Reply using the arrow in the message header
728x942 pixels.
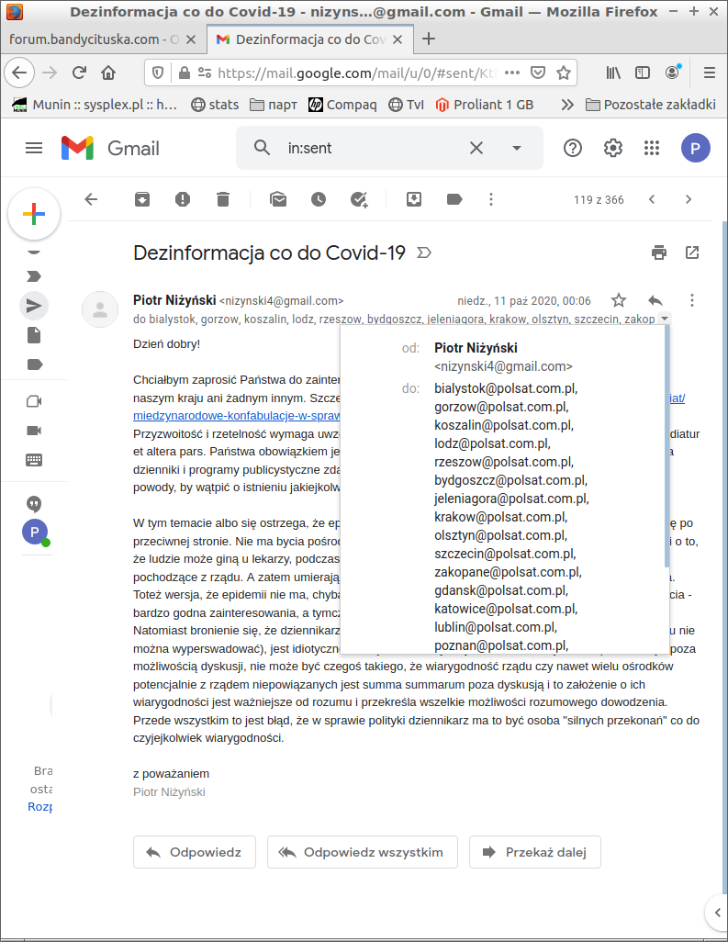[655, 300]
